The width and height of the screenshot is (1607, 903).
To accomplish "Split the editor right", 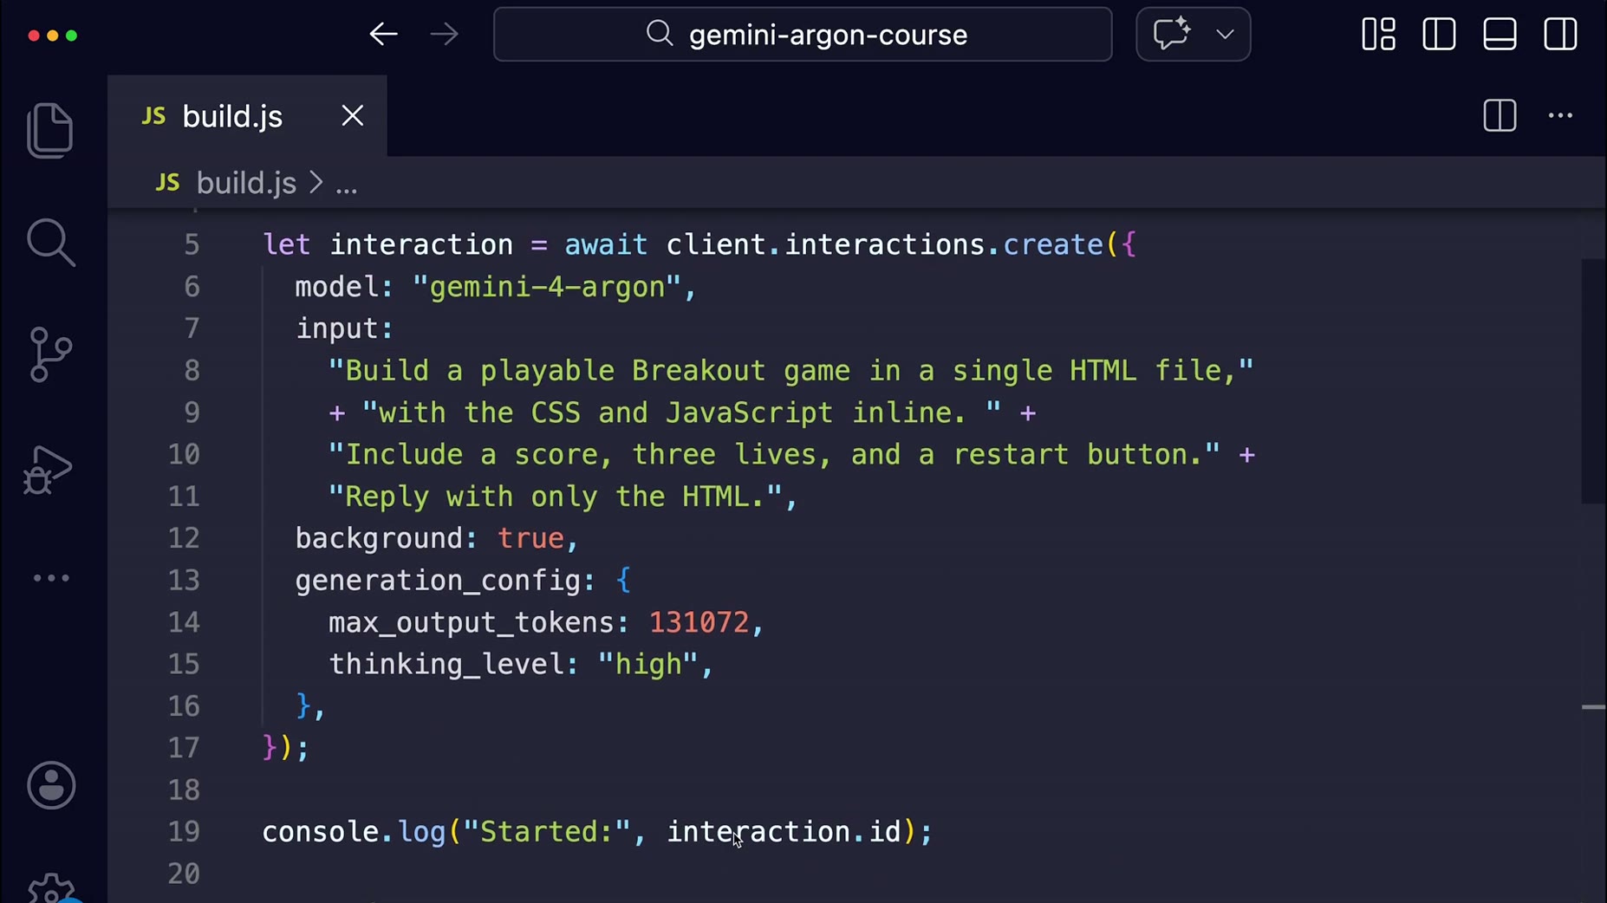I will (x=1500, y=115).
